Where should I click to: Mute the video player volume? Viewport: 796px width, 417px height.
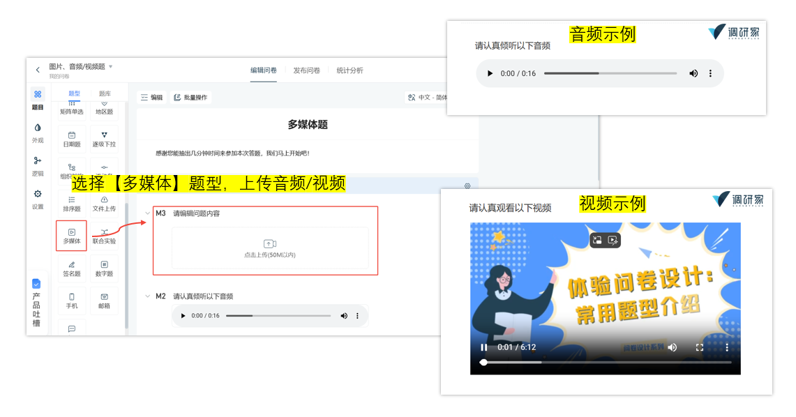pyautogui.click(x=673, y=347)
